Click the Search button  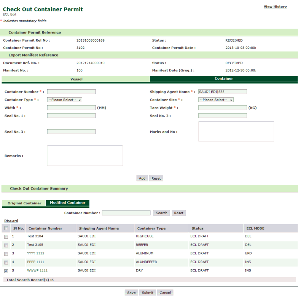pos(161,213)
